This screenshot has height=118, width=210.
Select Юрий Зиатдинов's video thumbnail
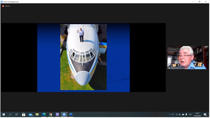[x=188, y=57]
